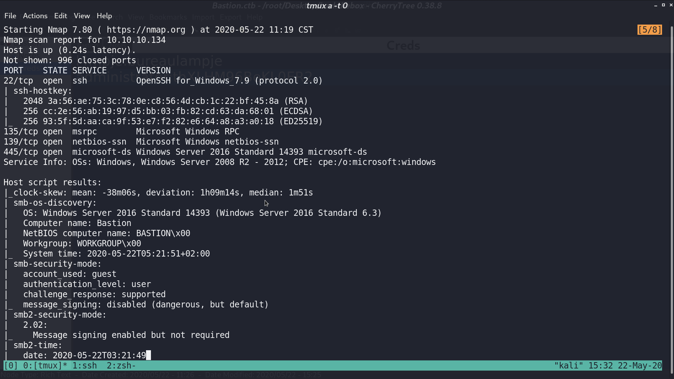Click the "kali" hostname in status bar

coord(569,366)
